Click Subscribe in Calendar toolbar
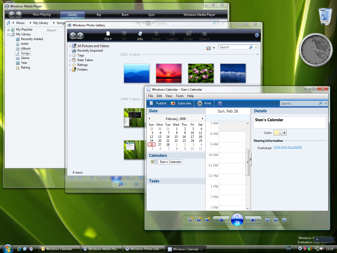The image size is (337, 253). (x=181, y=103)
